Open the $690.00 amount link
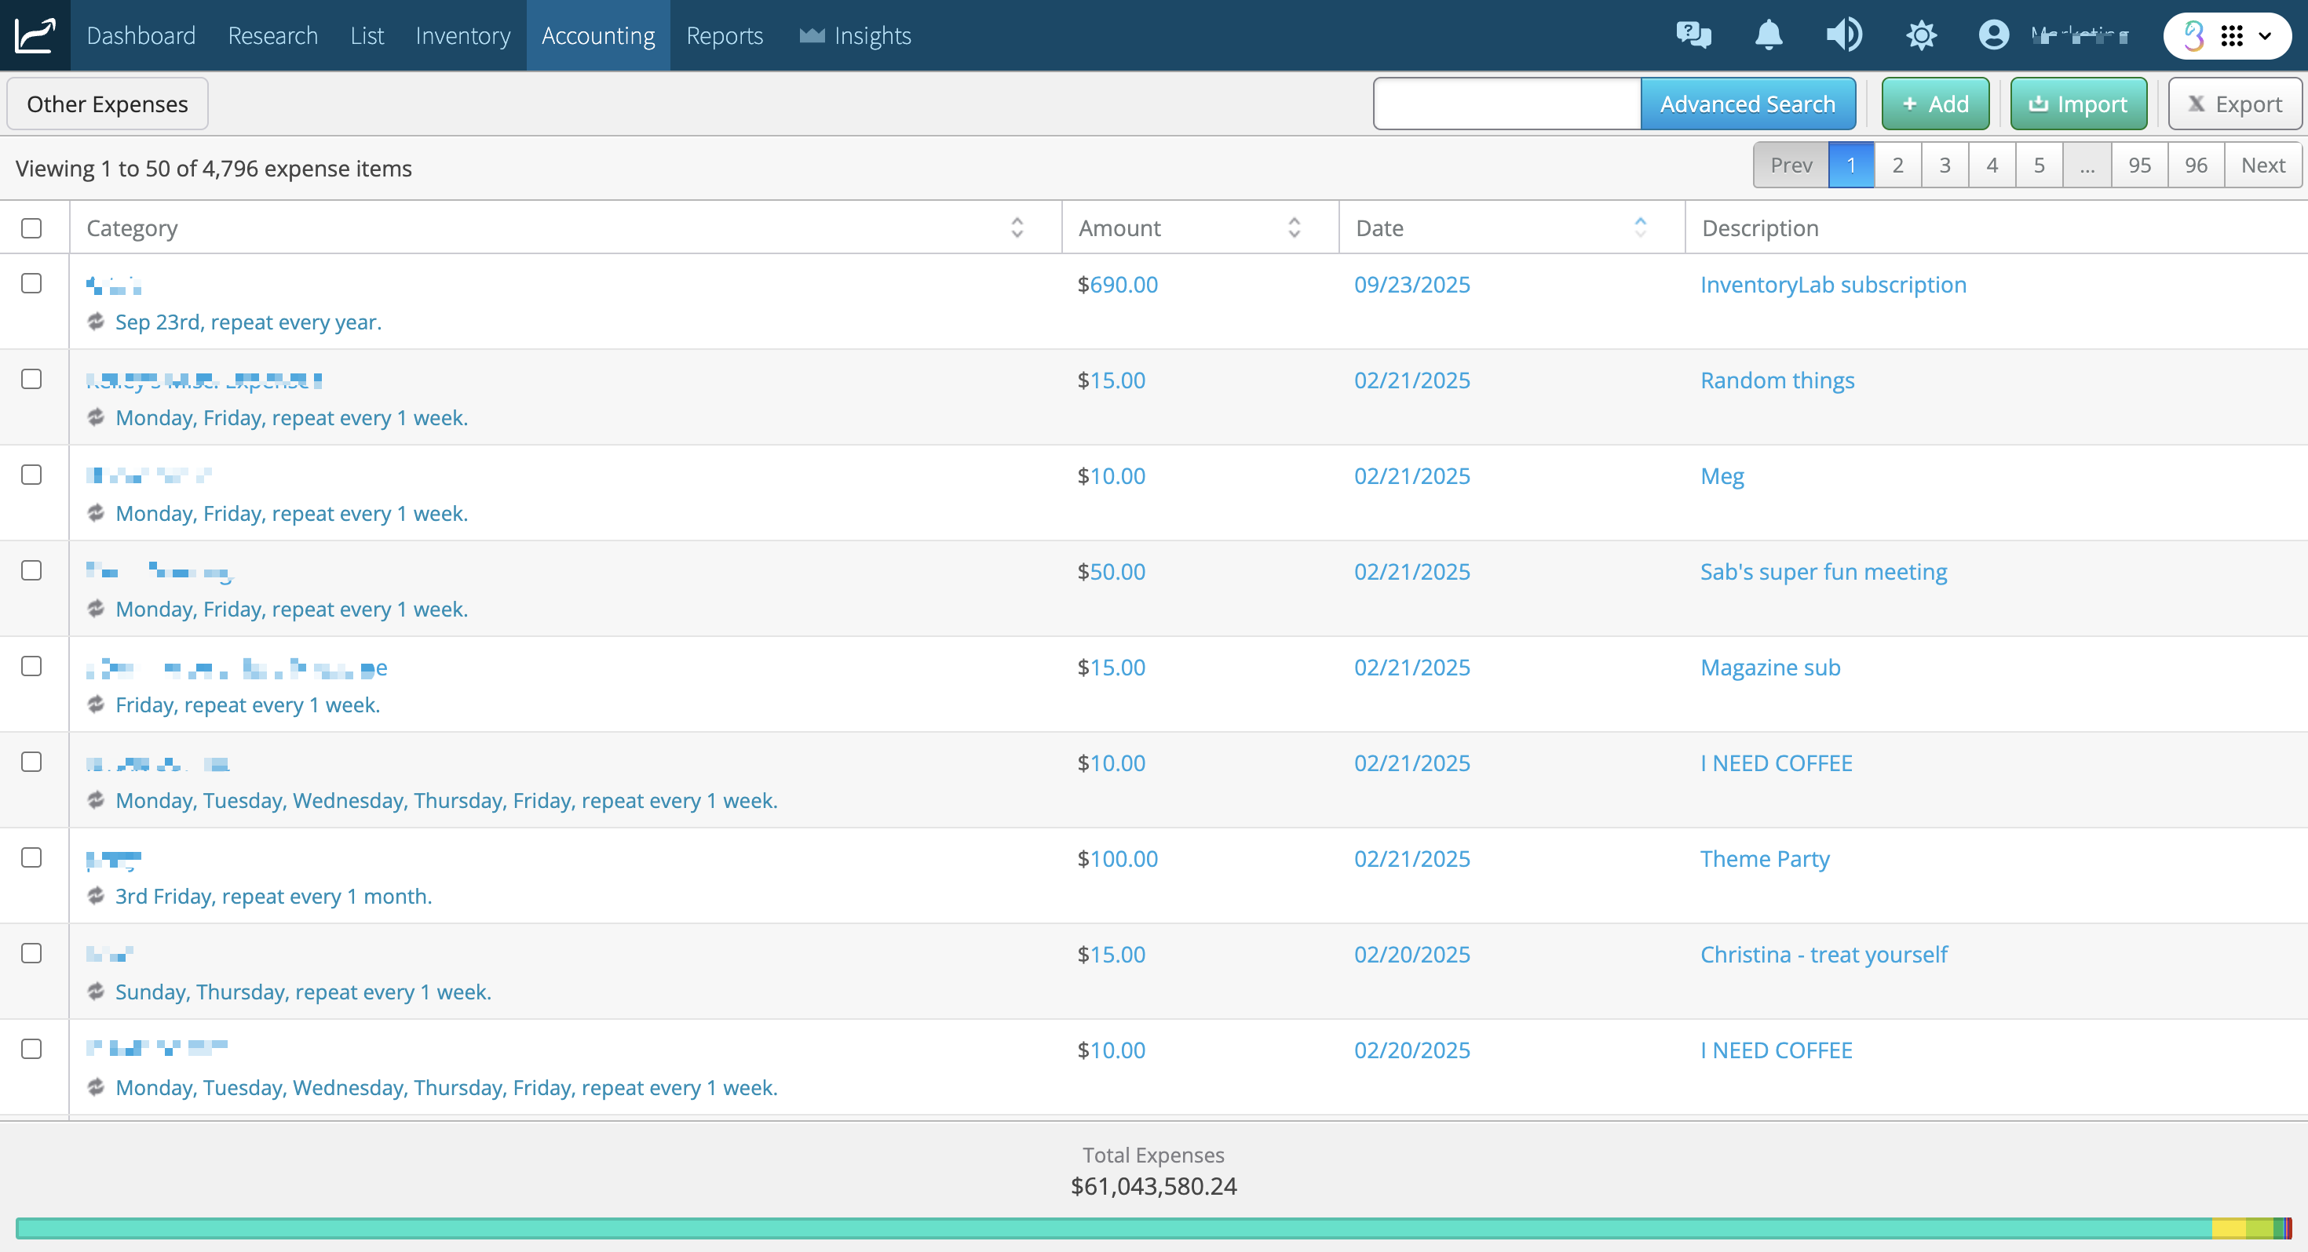Image resolution: width=2308 pixels, height=1252 pixels. 1117,285
